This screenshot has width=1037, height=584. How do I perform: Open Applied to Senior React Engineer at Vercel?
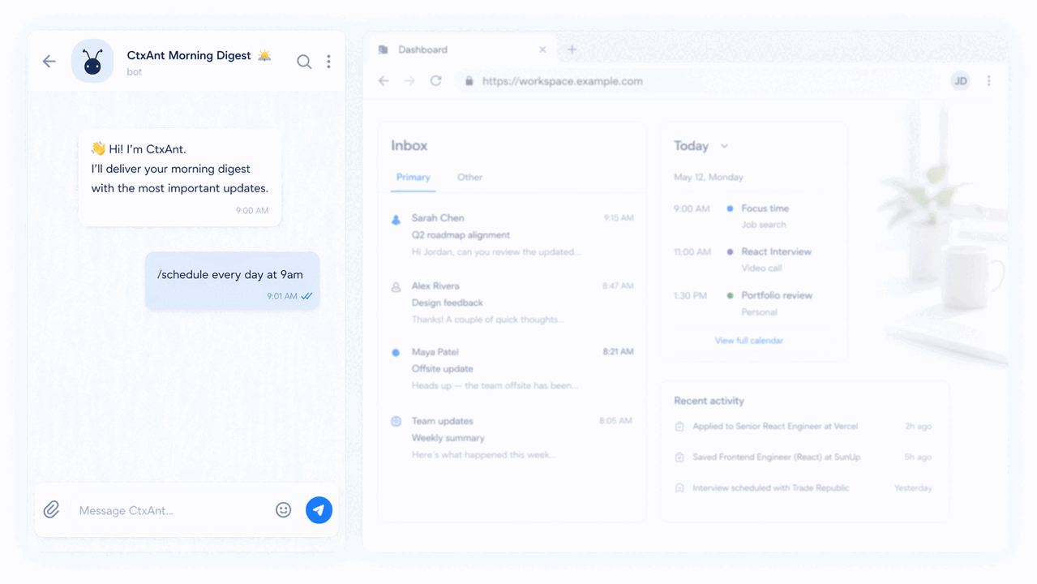pyautogui.click(x=803, y=427)
